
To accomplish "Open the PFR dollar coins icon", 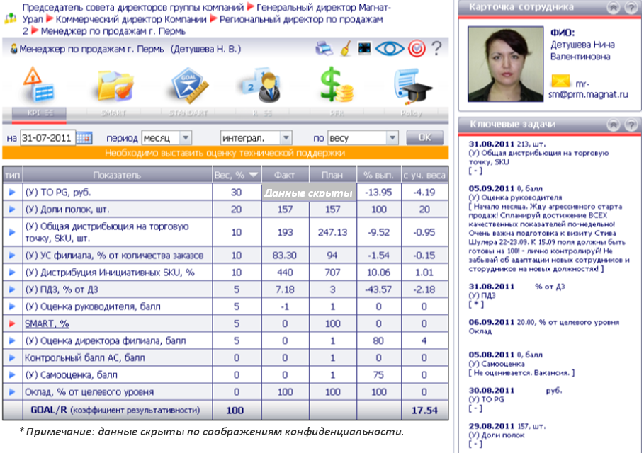I will 337,84.
